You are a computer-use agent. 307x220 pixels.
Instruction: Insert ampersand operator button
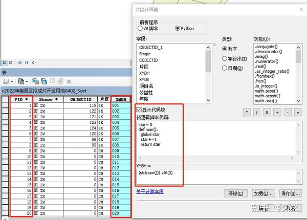(267, 113)
